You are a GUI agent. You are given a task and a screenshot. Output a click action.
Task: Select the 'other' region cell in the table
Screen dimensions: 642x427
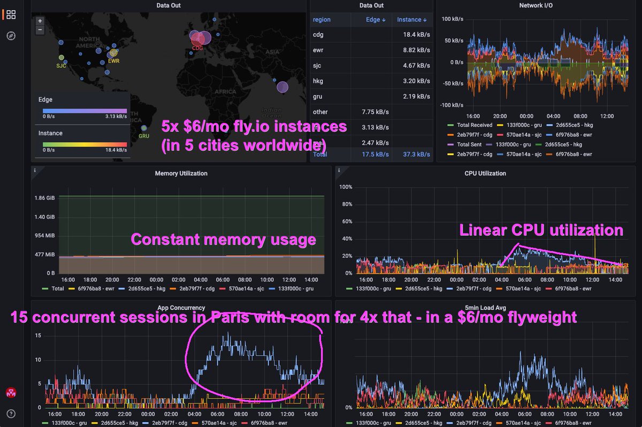(x=330, y=112)
